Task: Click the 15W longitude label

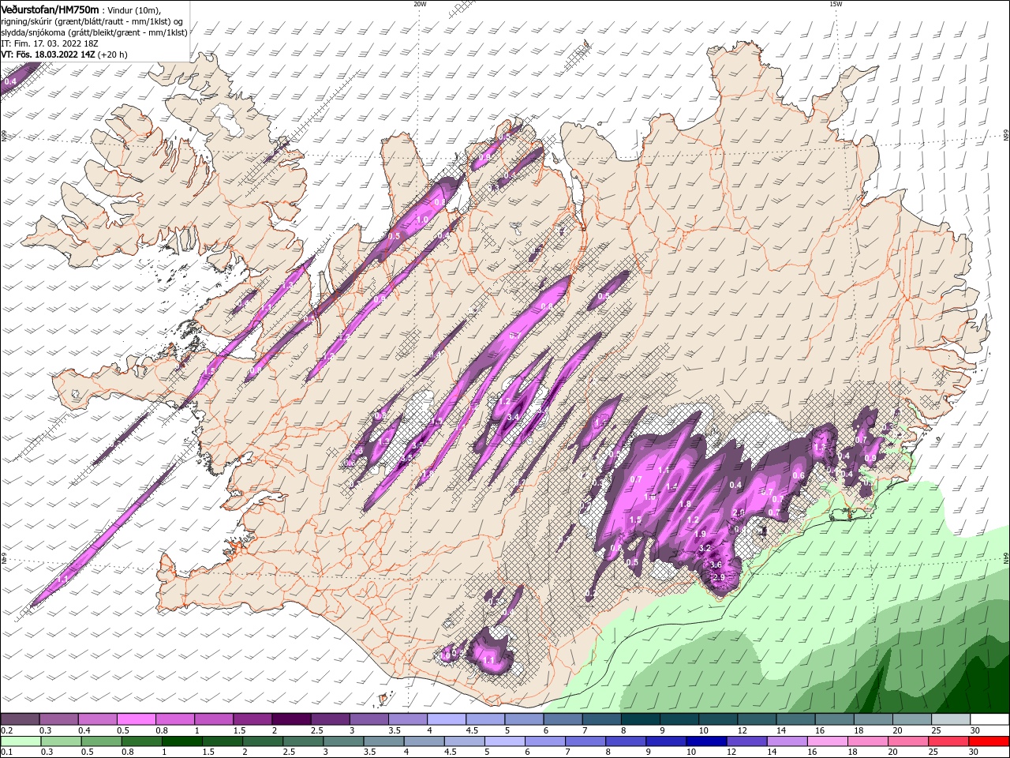Action: click(x=836, y=4)
